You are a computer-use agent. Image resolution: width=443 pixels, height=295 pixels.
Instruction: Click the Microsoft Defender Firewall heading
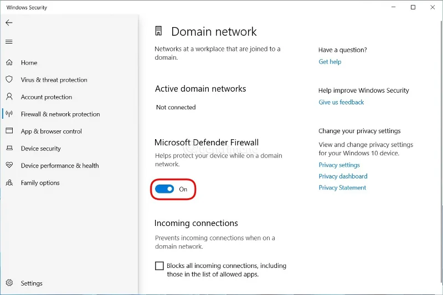pos(206,143)
